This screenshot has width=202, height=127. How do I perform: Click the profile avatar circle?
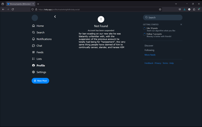[x=35, y=18]
